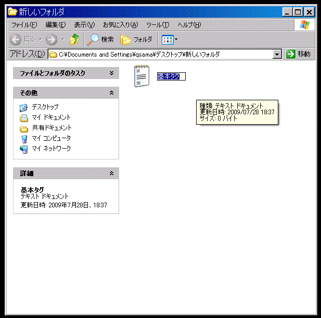Open the view mode dropdown arrow
Viewport: 321px width, 318px height.
click(x=176, y=39)
